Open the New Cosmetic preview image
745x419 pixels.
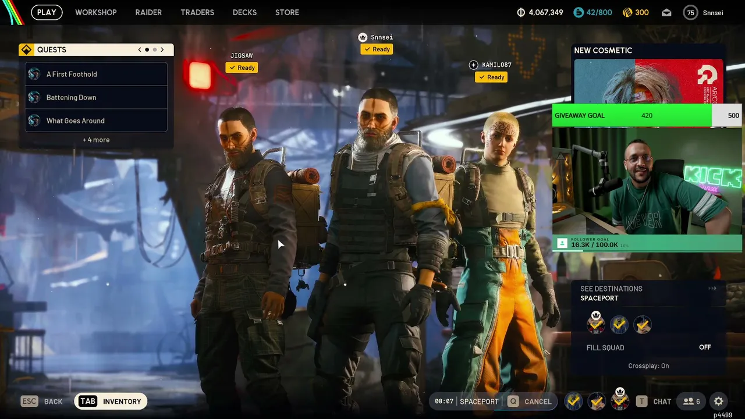tap(648, 81)
